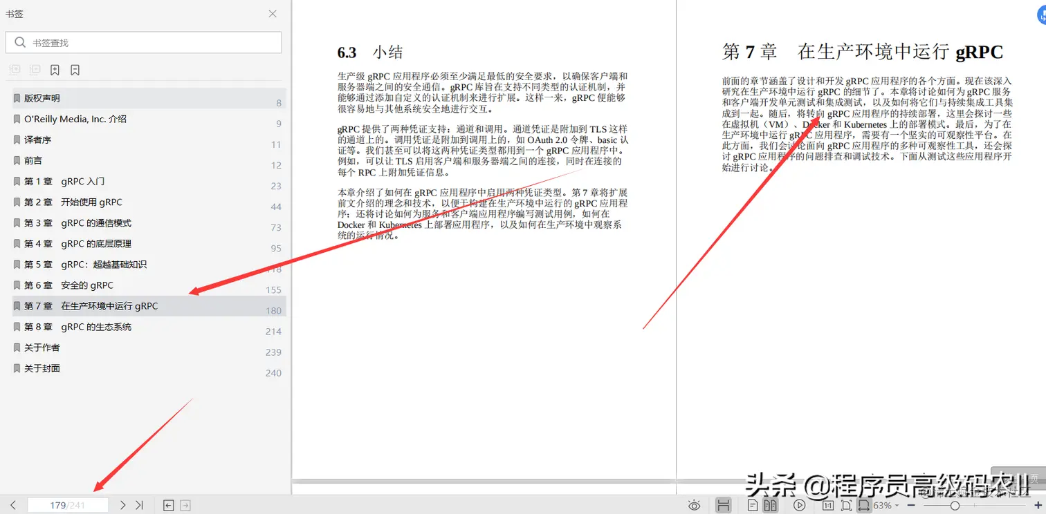Select fit page to window
Viewport: 1046px width, 514px height.
point(847,505)
